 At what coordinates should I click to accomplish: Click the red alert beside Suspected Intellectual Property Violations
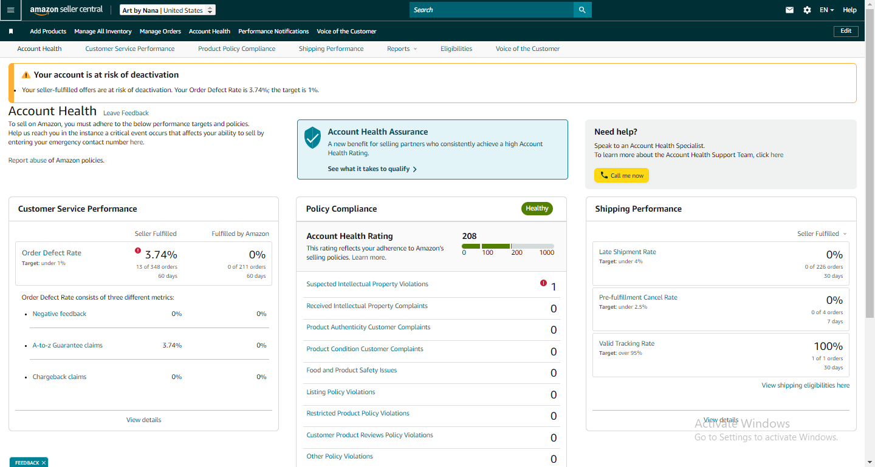543,283
